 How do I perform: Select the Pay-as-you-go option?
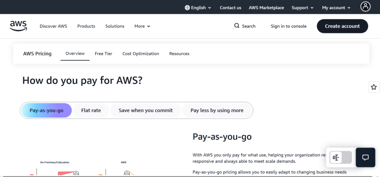[46, 110]
